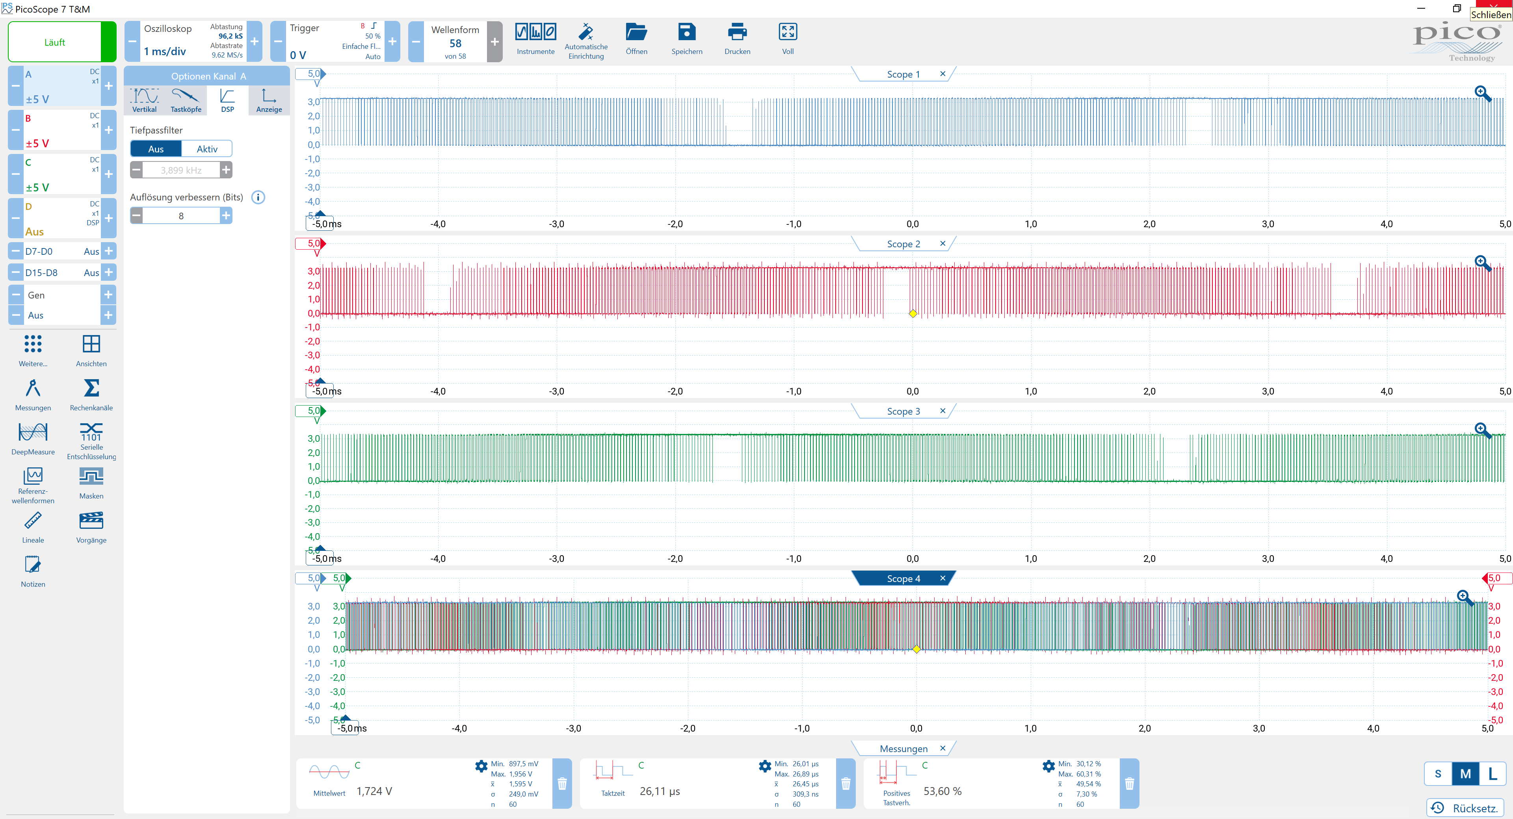Decrease channel B range with minus
The image size is (1513, 819).
click(x=16, y=130)
